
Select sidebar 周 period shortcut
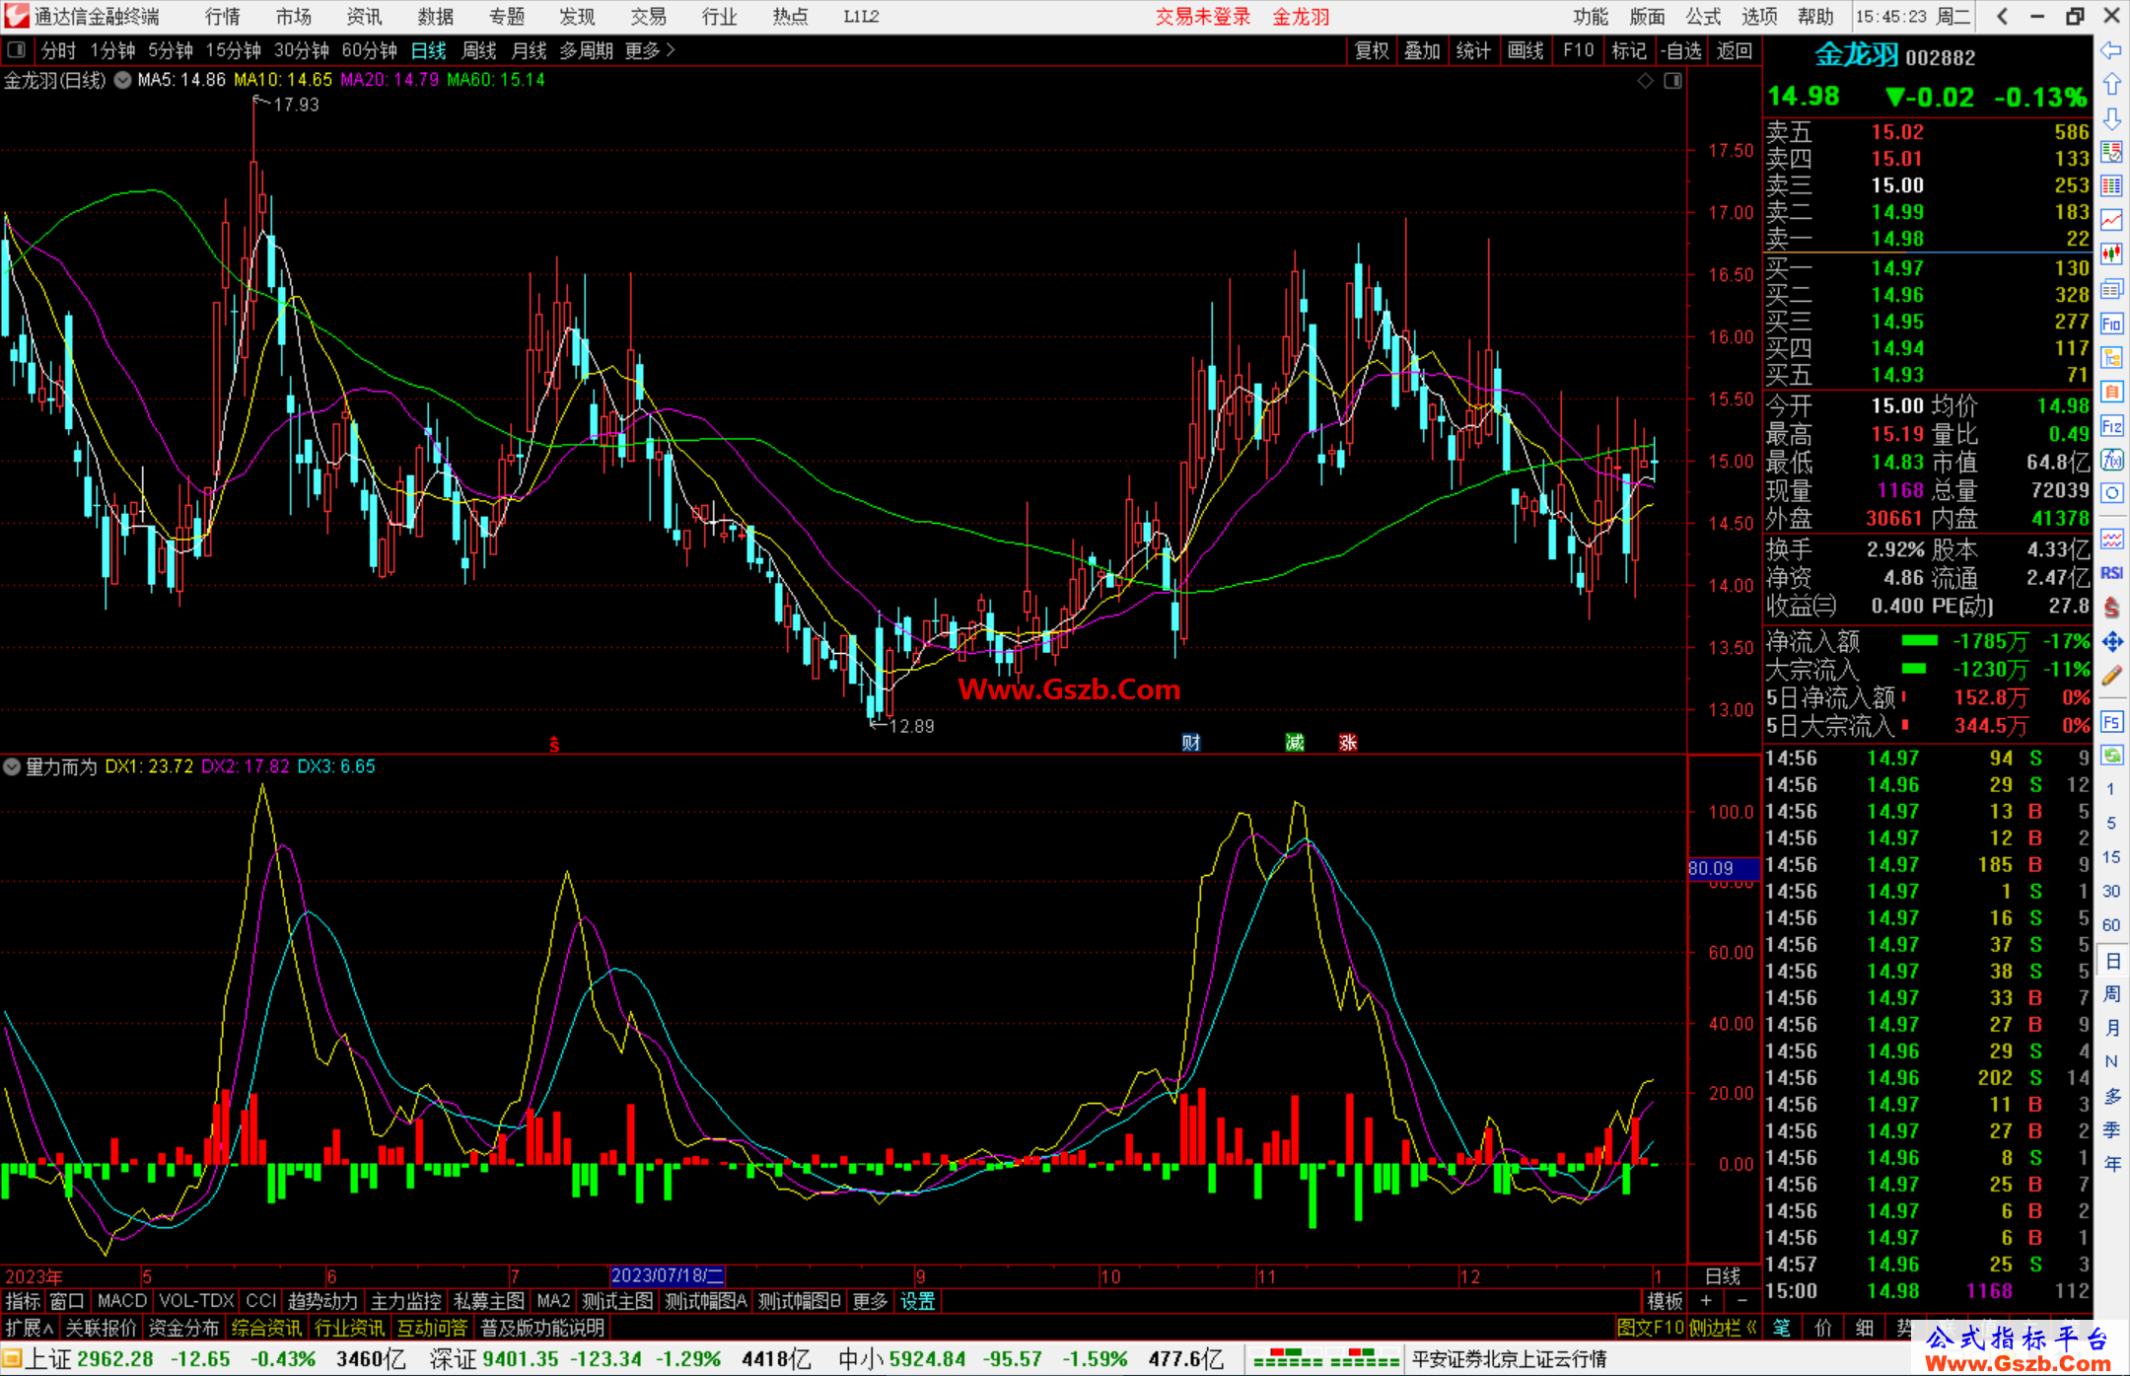[x=2111, y=993]
